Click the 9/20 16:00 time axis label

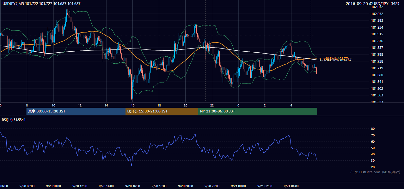[132, 186]
